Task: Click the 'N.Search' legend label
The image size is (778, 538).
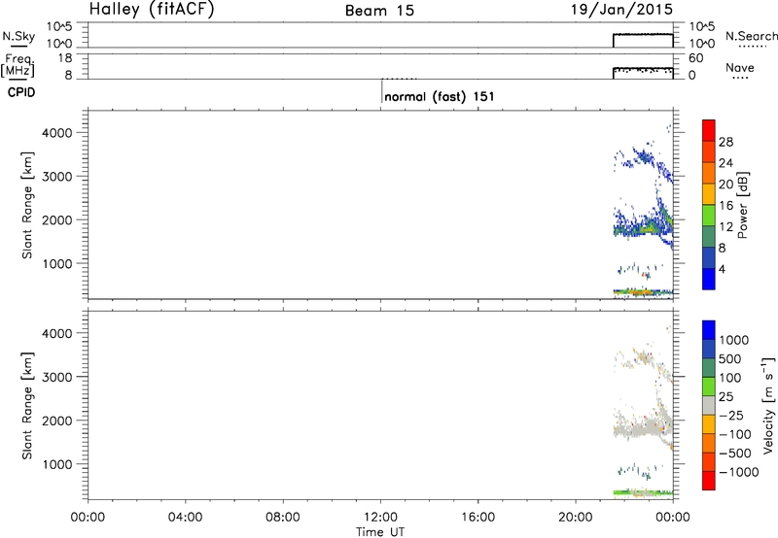Action: [751, 36]
